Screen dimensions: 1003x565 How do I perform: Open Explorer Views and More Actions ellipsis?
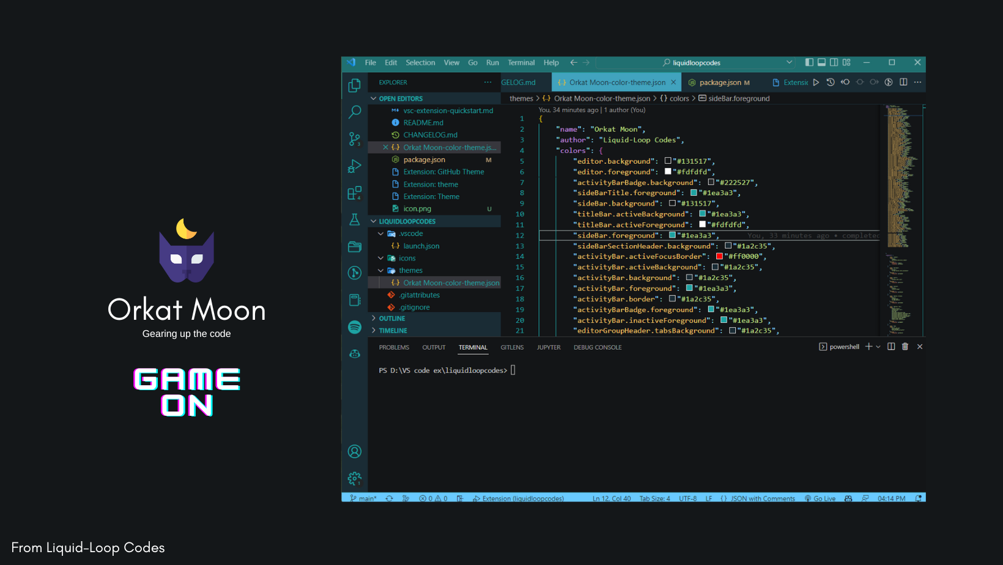tap(487, 82)
